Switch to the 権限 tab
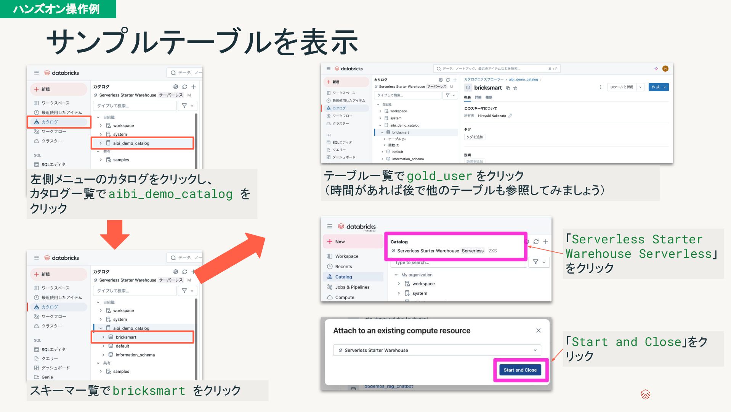 pyautogui.click(x=489, y=97)
